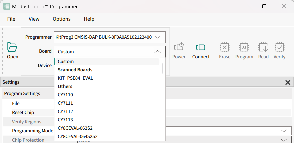The image size is (294, 143).
Task: Click the Erase chip icon
Action: (x=225, y=47)
